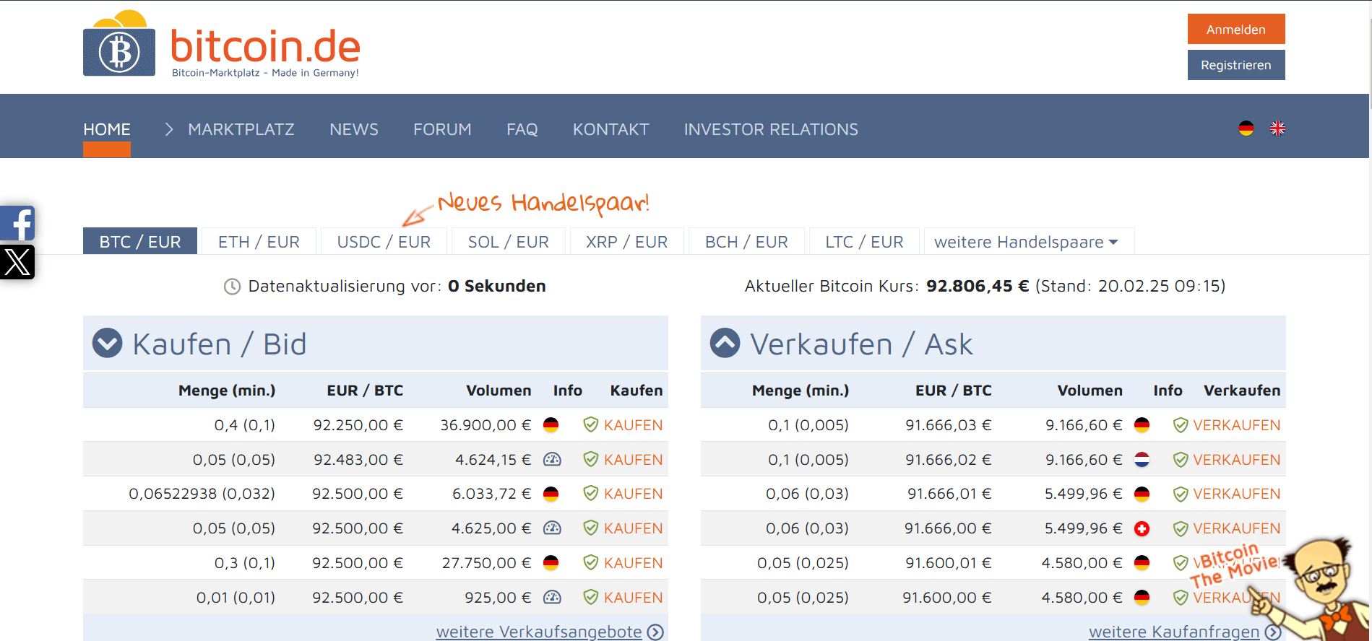Switch language with the German flag icon
Viewport: 1372px width, 641px height.
(1246, 128)
